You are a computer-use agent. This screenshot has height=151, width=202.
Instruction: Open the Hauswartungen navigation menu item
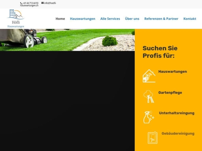82,19
